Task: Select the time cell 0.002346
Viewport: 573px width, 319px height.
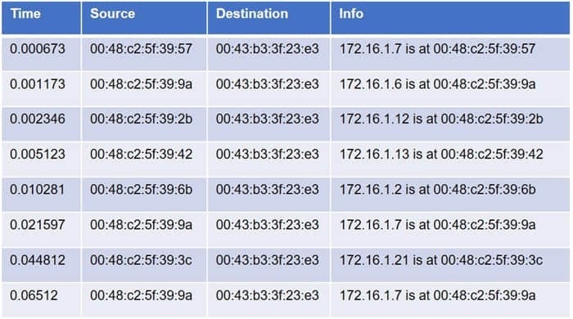Action: [41, 124]
